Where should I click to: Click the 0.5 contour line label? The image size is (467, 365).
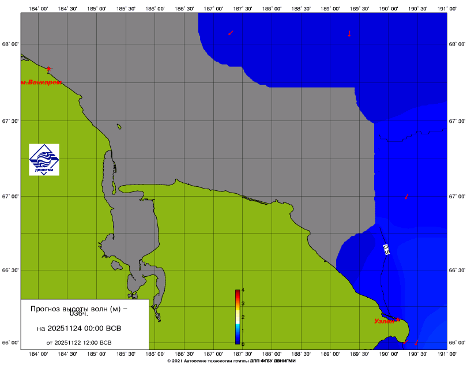click(x=386, y=249)
